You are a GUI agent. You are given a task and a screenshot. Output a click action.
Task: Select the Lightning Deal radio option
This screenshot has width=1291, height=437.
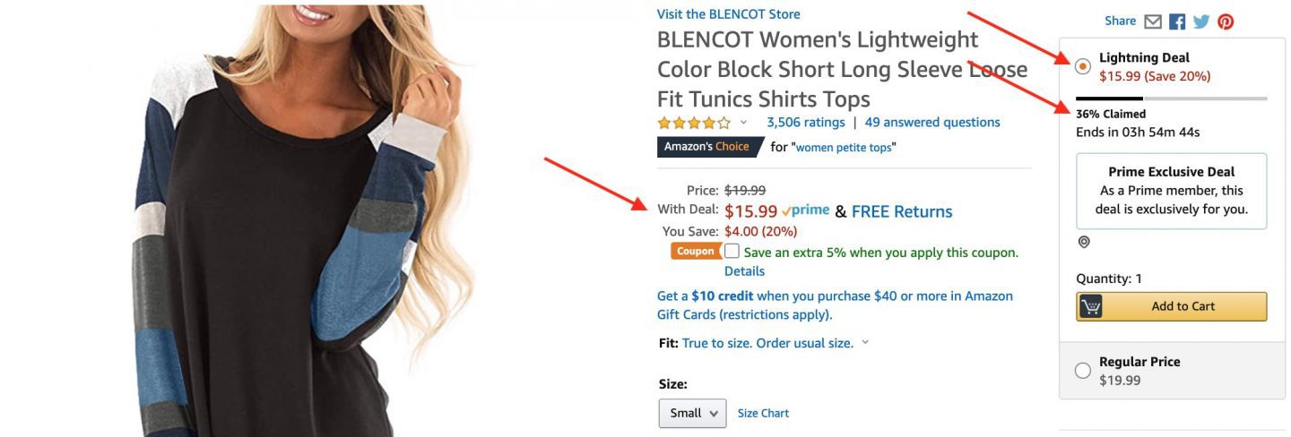(1083, 66)
